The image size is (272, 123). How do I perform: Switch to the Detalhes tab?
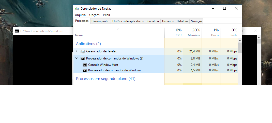pyautogui.click(x=182, y=21)
